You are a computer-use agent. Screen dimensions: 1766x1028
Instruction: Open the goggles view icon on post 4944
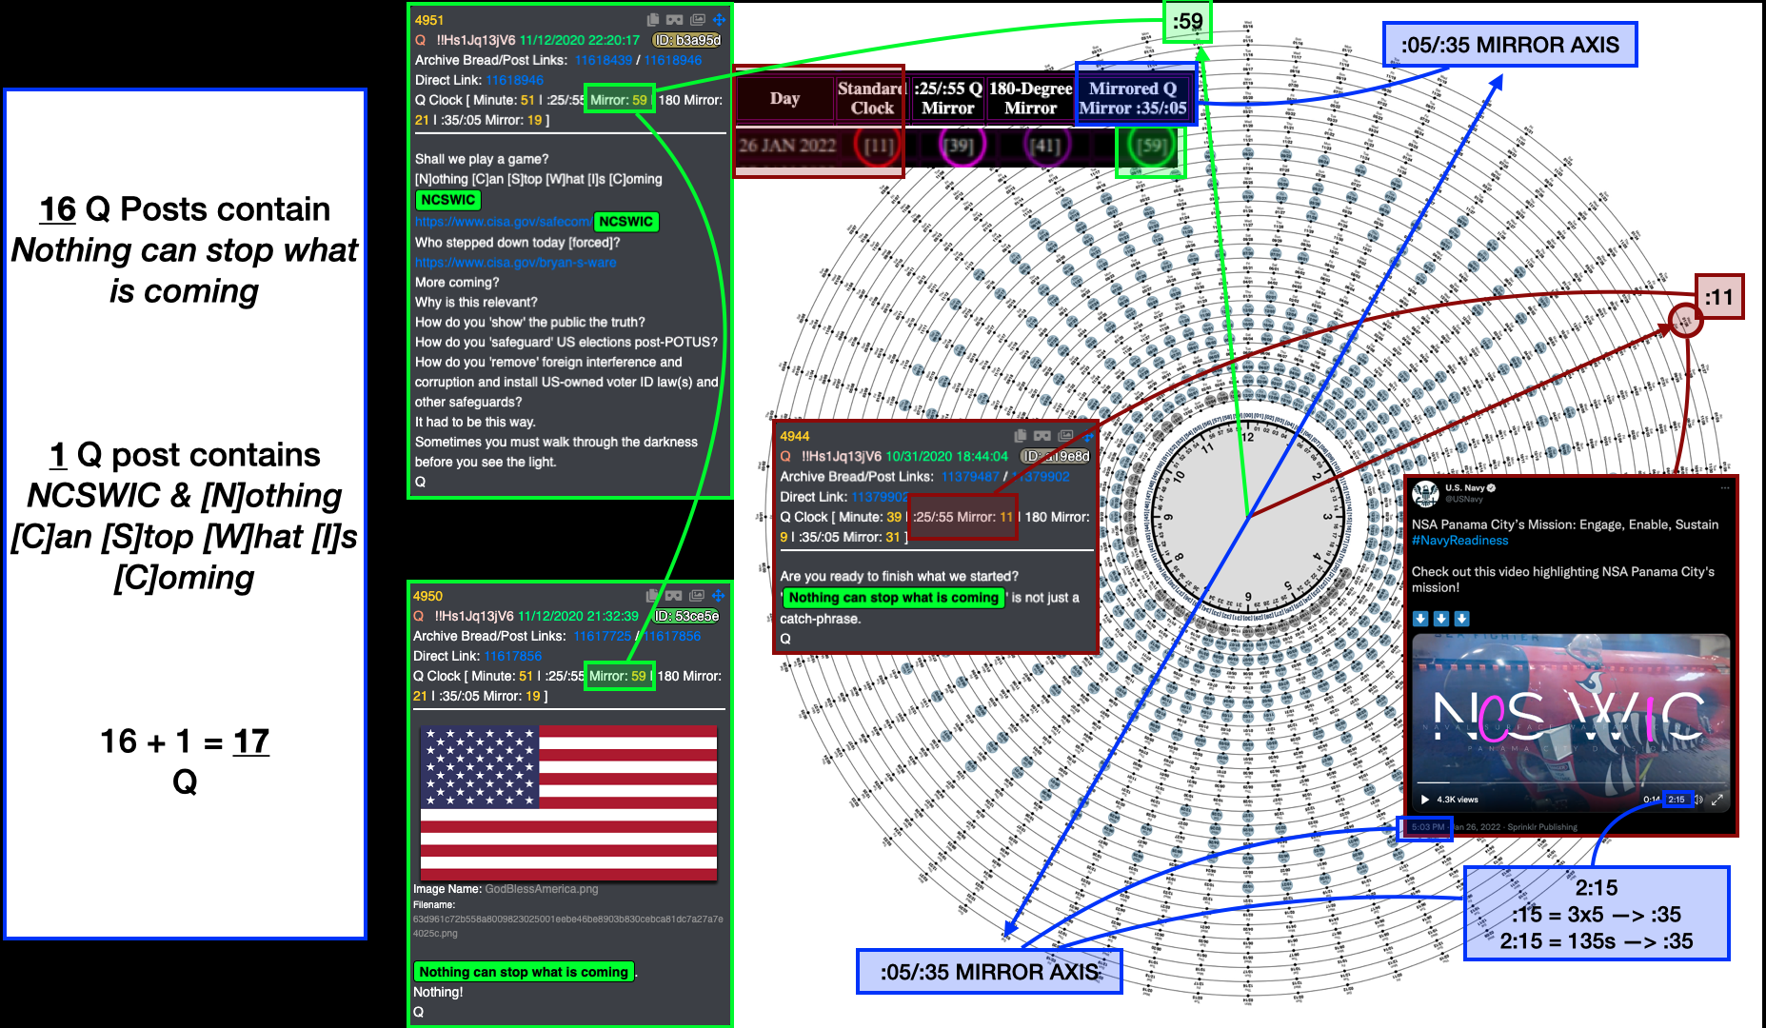pos(1042,436)
